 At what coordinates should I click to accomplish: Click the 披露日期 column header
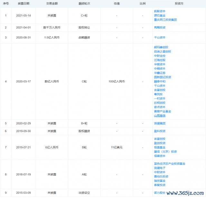click(23, 4)
